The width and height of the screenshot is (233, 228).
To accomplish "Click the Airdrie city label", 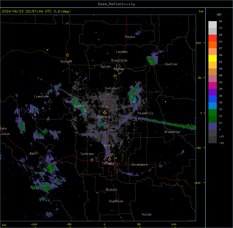I will (109, 145).
